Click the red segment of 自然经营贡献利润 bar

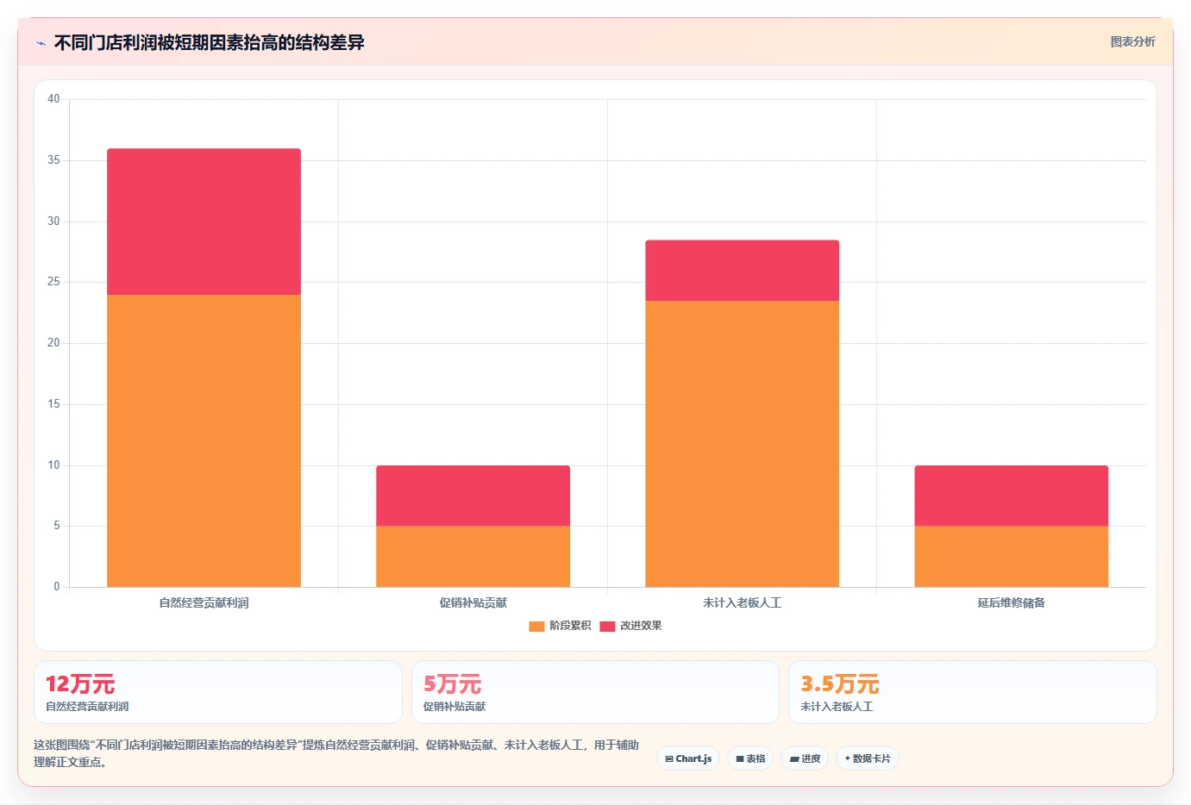(x=204, y=222)
